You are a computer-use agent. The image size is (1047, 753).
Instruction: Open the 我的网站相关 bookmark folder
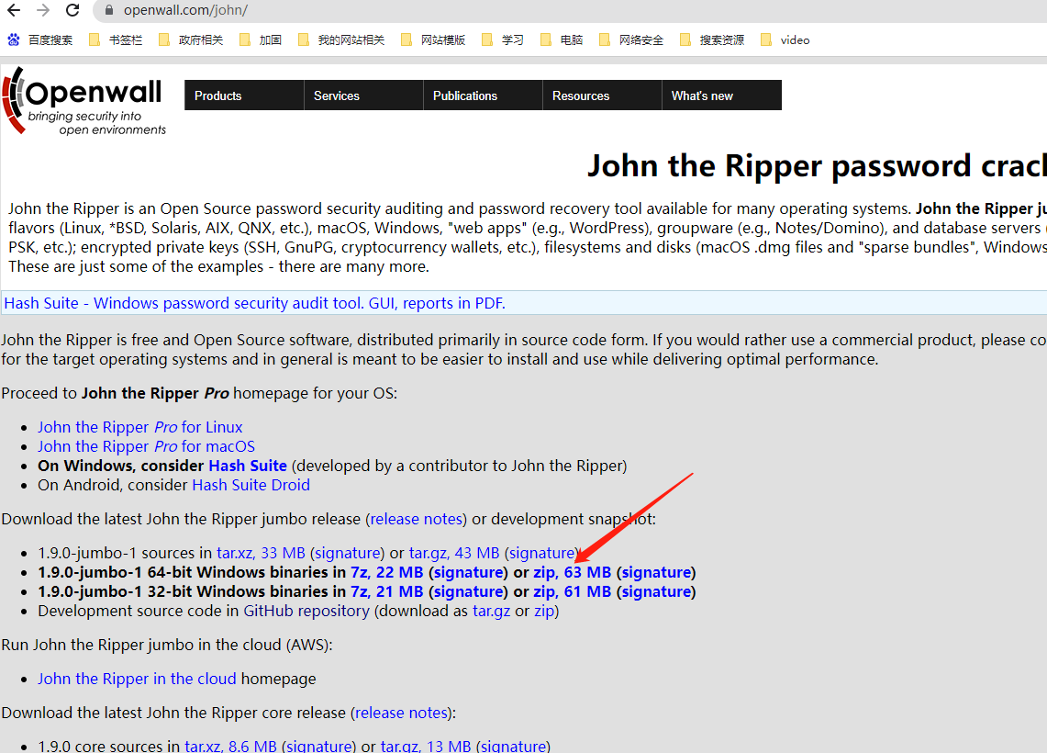341,40
